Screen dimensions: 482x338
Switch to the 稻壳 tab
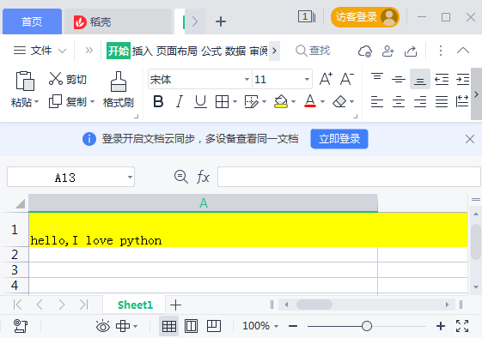pyautogui.click(x=118, y=21)
